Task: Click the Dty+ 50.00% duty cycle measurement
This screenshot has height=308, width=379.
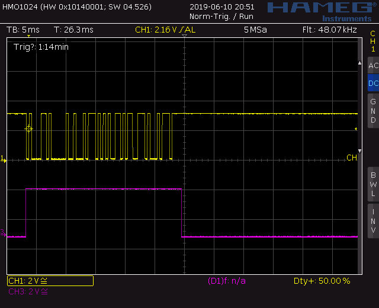Action: pos(322,281)
